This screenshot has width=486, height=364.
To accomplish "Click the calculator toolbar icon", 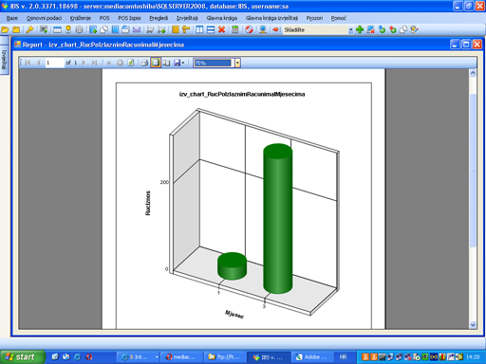I will click(x=235, y=29).
